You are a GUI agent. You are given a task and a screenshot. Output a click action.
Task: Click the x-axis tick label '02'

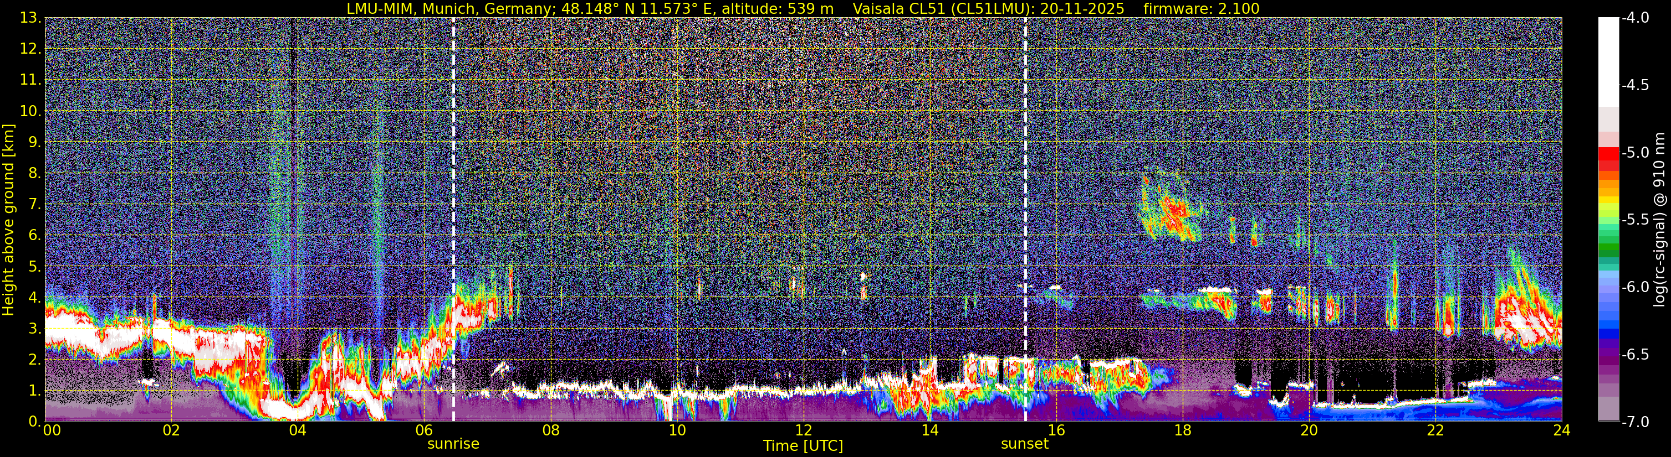click(x=171, y=430)
